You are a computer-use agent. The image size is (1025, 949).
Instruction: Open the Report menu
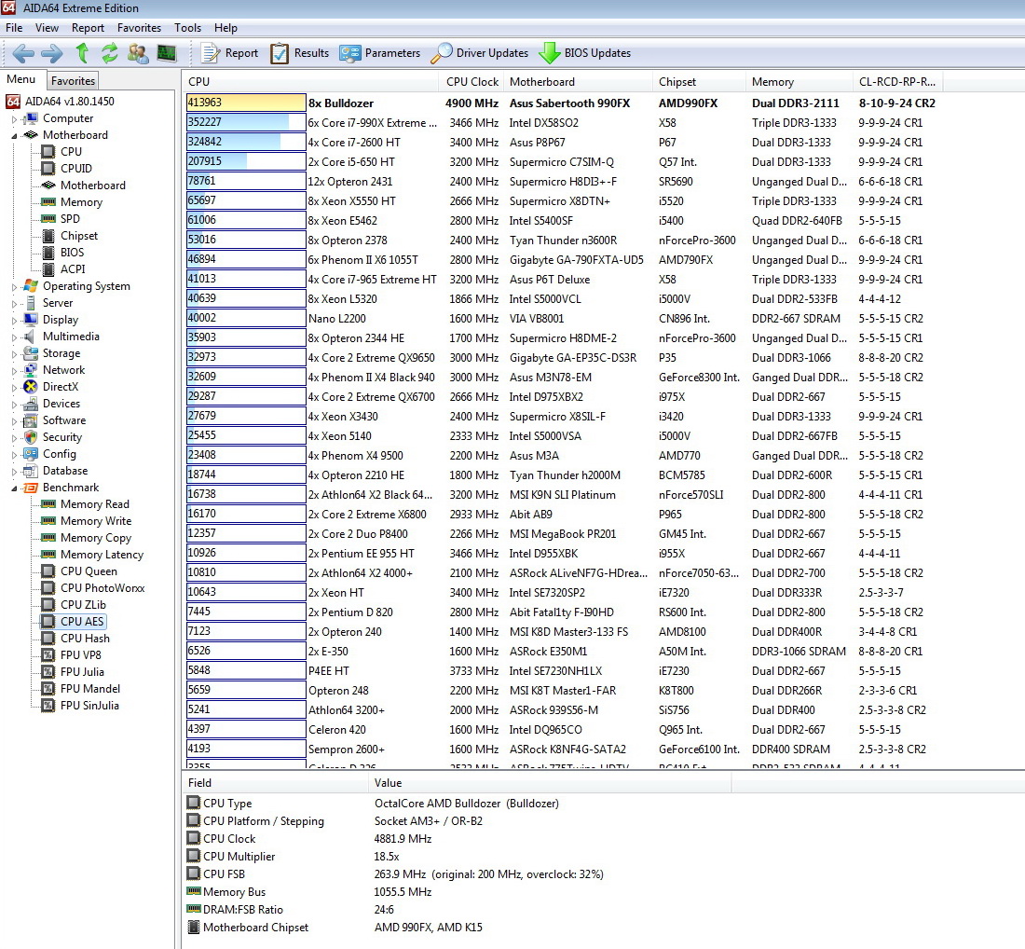click(88, 27)
